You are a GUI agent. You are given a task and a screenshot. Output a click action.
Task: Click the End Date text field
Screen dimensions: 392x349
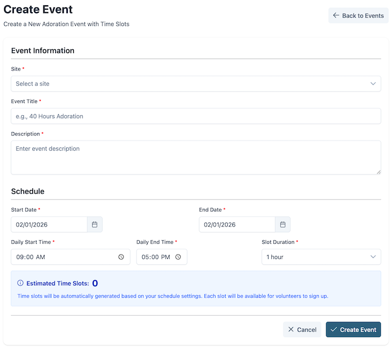(x=237, y=224)
